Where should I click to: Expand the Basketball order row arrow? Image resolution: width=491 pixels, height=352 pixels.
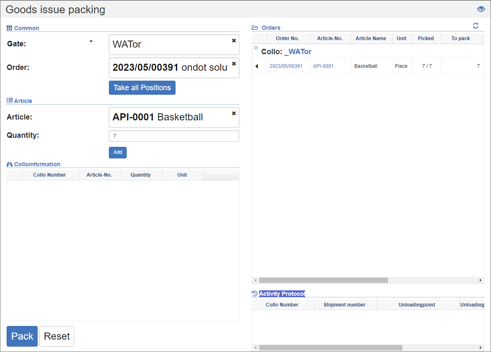257,66
